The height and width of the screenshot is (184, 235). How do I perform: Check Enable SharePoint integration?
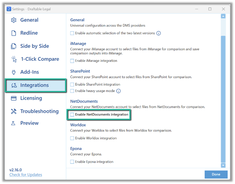(72, 85)
